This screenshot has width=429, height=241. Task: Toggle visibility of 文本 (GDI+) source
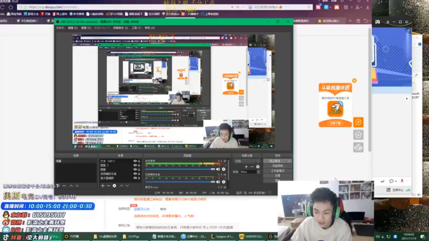tap(135, 161)
